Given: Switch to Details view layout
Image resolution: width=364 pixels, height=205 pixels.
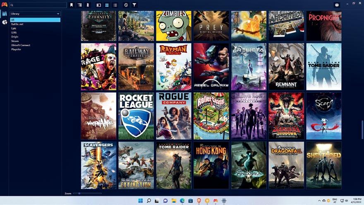Looking at the screenshot, I should [x=99, y=5].
